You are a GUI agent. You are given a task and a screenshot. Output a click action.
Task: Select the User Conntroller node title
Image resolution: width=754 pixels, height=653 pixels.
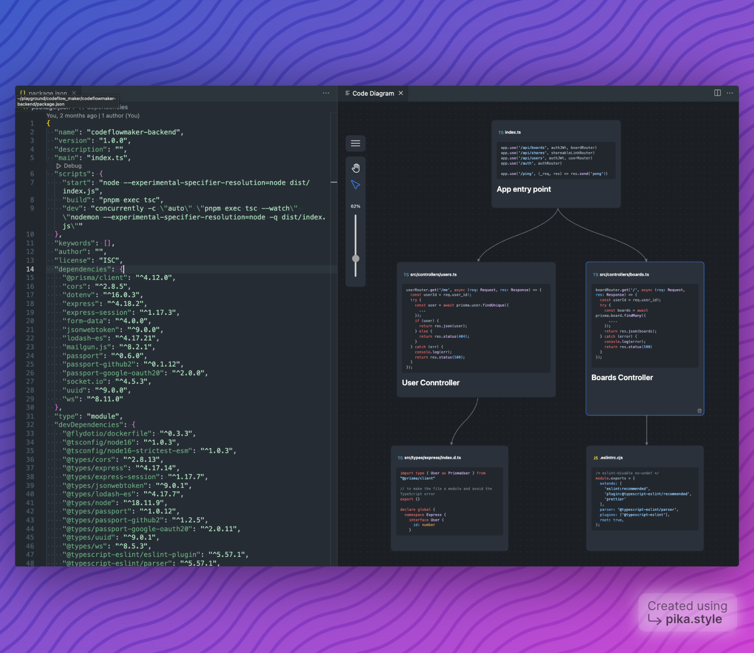coord(431,383)
